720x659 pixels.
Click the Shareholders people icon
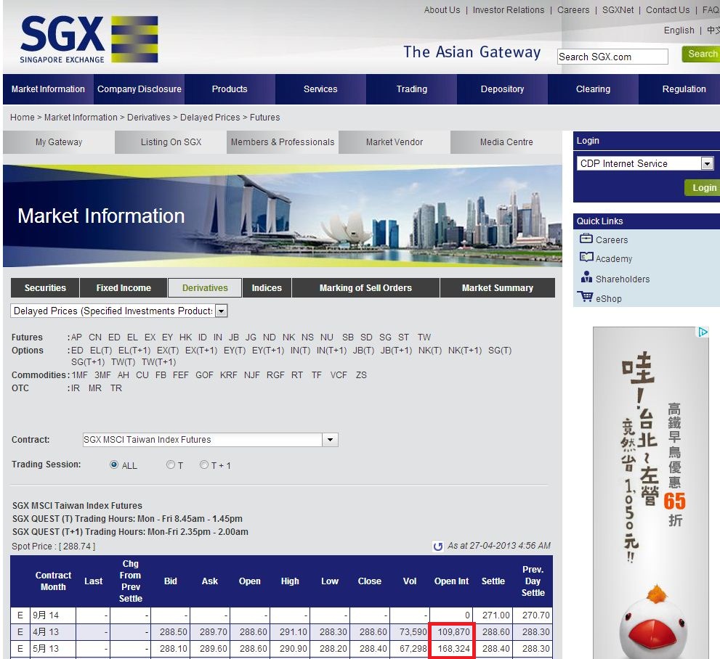pyautogui.click(x=586, y=277)
